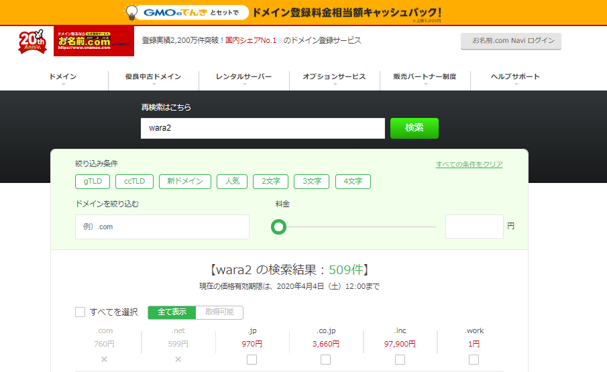Open the ヘルプサポート menu
607x372 pixels.
515,76
